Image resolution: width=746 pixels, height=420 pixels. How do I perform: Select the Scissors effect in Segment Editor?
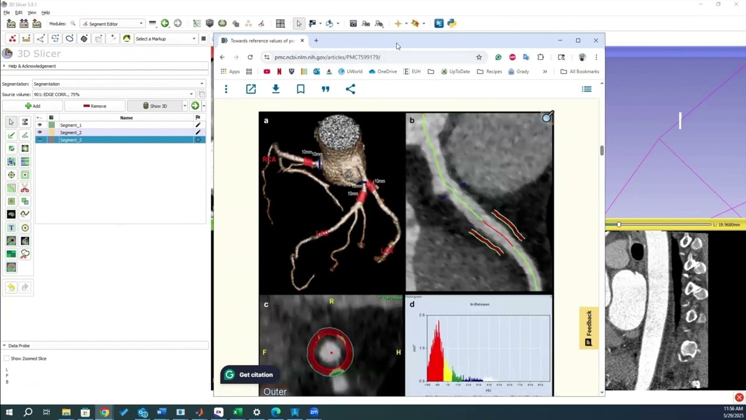pos(24,188)
